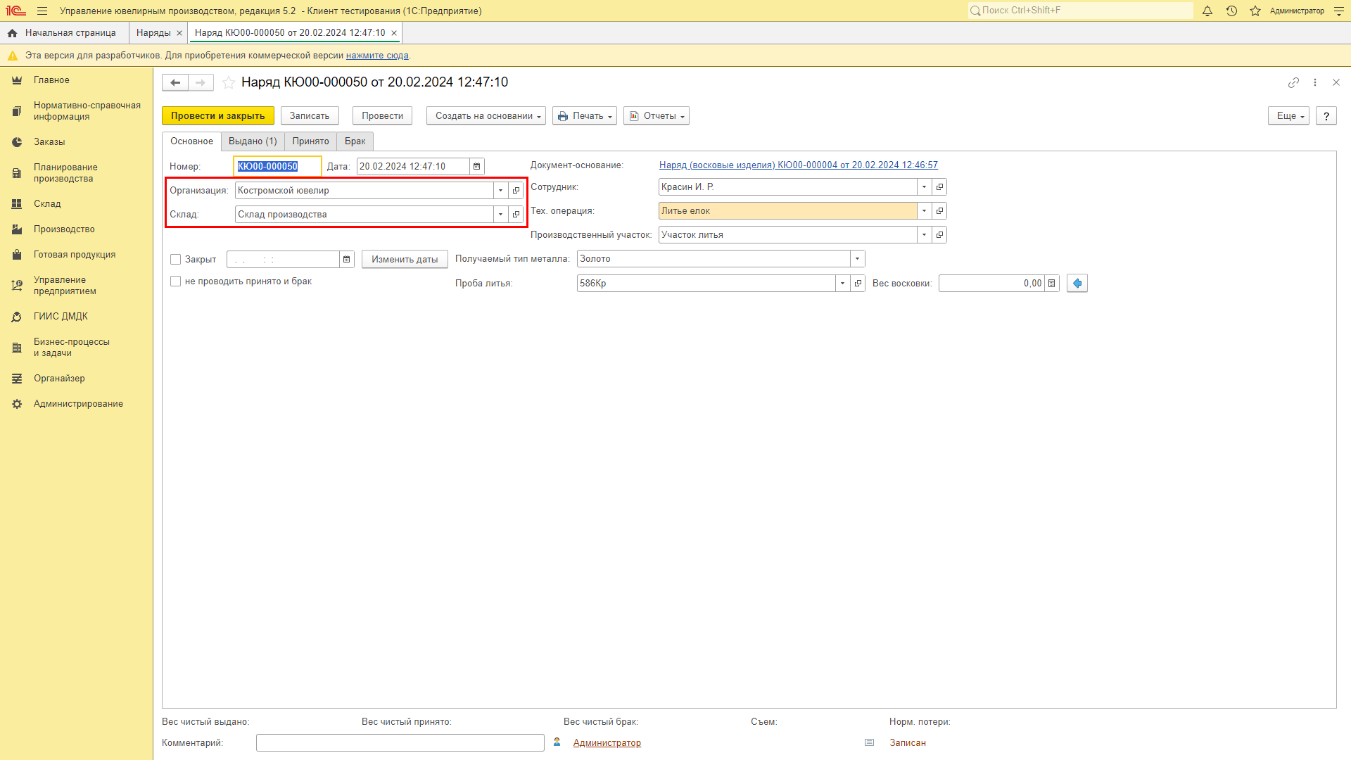Open Организация record with the open button
This screenshot has height=760, width=1351.
click(x=516, y=191)
